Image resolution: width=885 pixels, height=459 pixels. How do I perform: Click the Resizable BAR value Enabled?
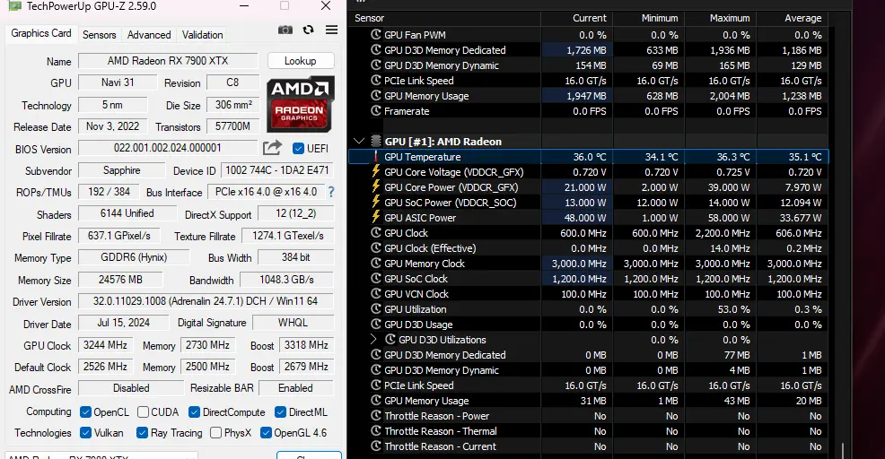point(296,388)
